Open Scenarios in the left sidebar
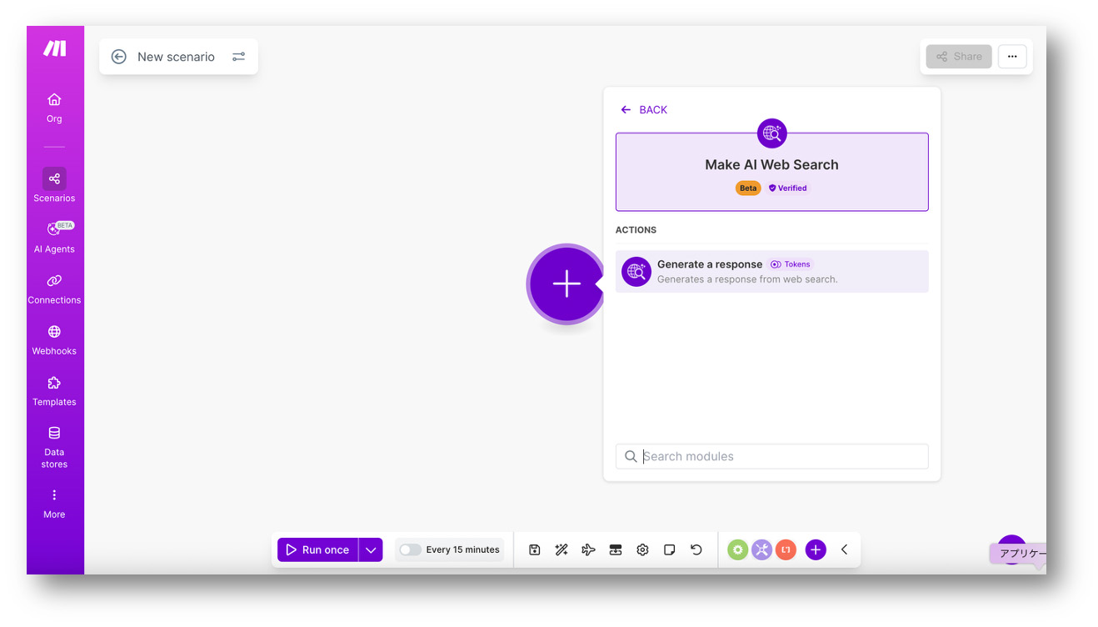Screen dimensions: 1098x627 [x=54, y=185]
